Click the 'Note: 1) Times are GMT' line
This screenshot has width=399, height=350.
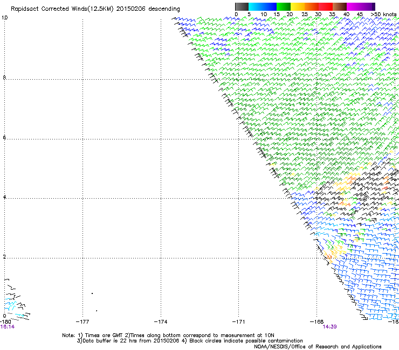point(168,335)
